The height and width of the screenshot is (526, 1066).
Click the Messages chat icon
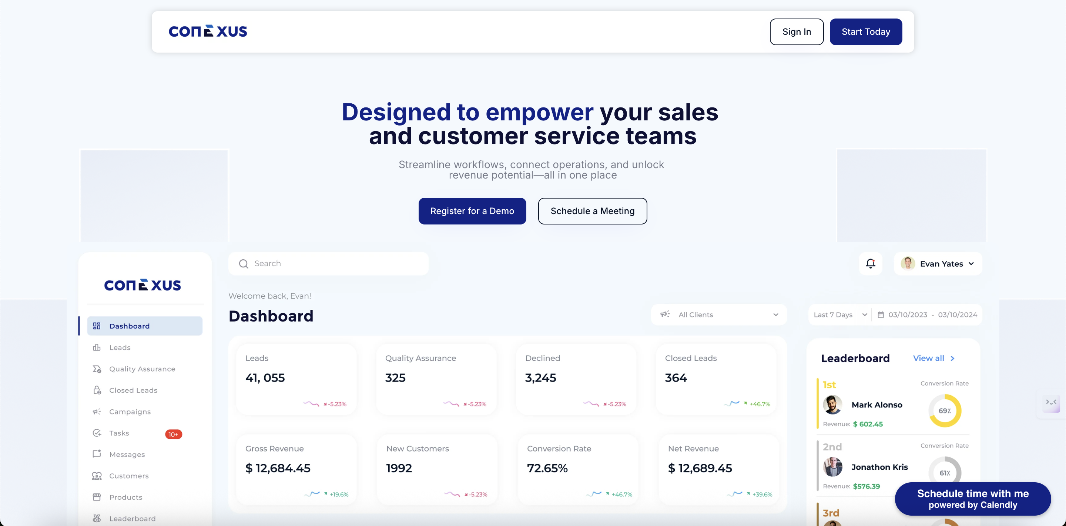click(97, 454)
